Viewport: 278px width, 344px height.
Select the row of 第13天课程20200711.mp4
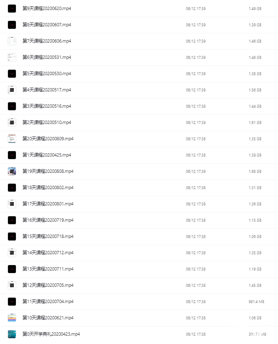click(139, 269)
